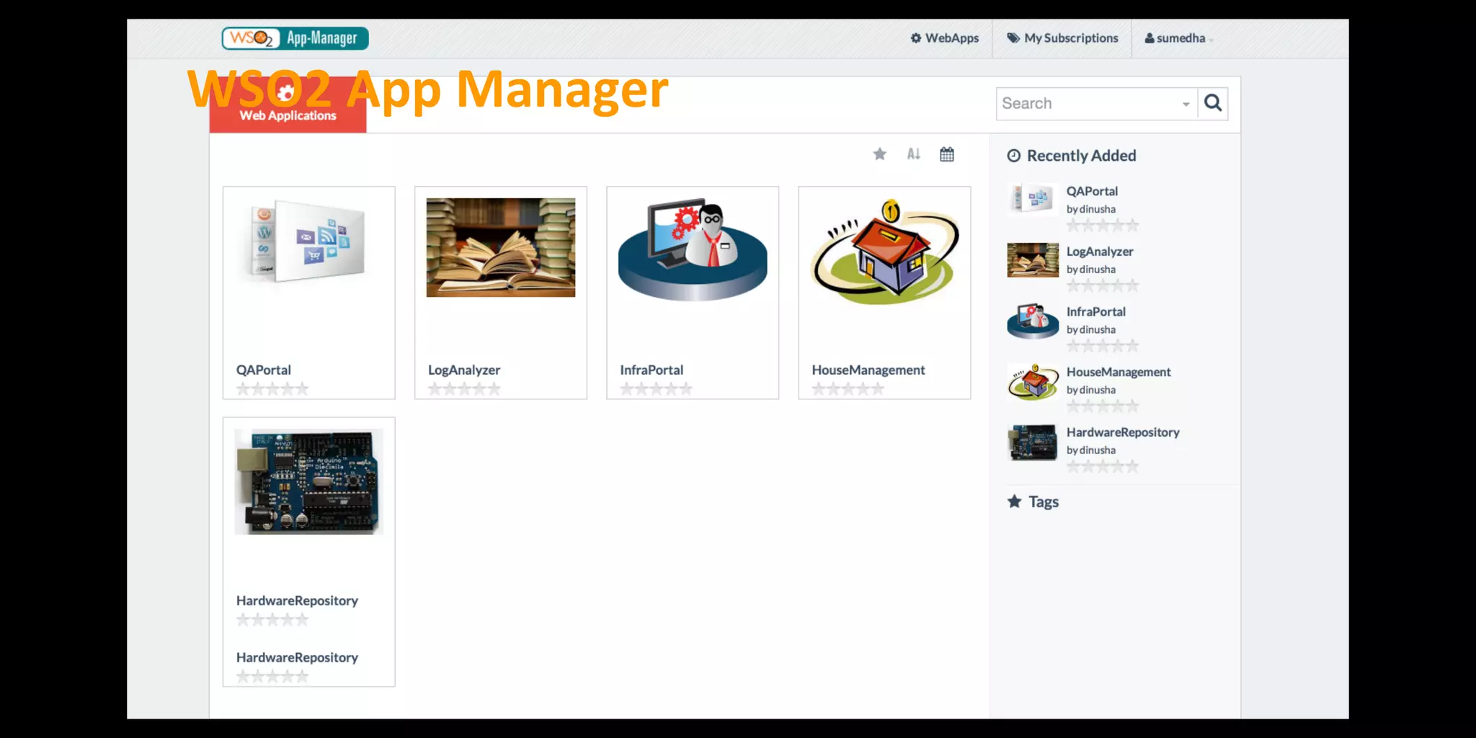
Task: Click QAPortal icon in Recently Added
Action: pos(1033,197)
